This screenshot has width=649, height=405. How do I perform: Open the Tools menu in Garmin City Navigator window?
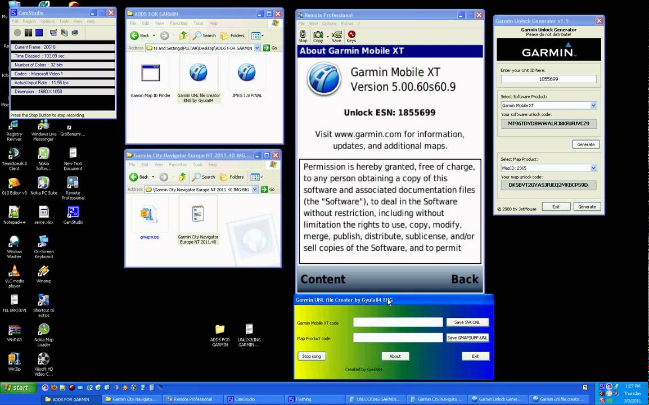(197, 164)
